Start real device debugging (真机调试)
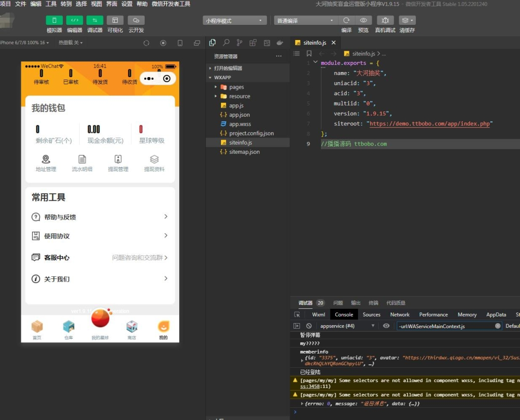The image size is (520, 420). [385, 20]
